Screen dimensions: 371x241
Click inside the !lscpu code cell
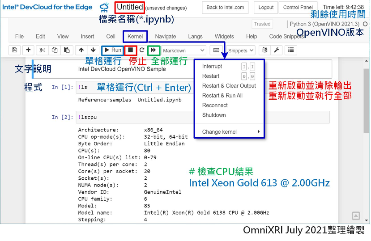pyautogui.click(x=203, y=117)
